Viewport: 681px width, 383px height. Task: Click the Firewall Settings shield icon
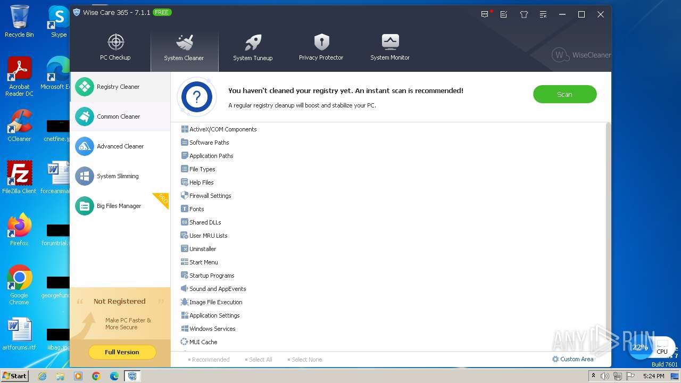point(185,196)
